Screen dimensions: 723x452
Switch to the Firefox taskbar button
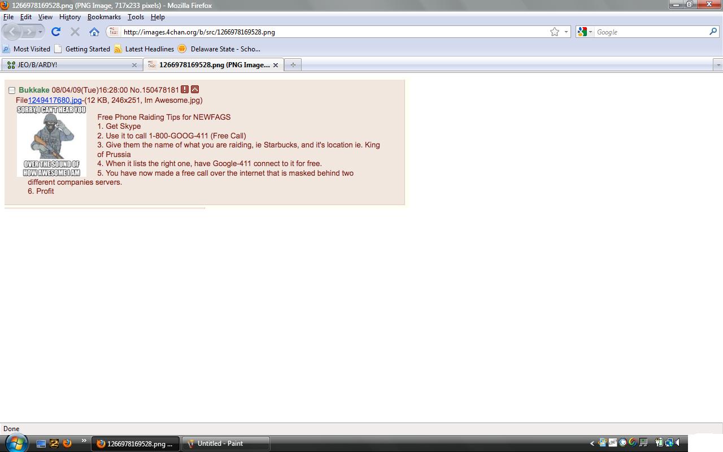tap(136, 444)
